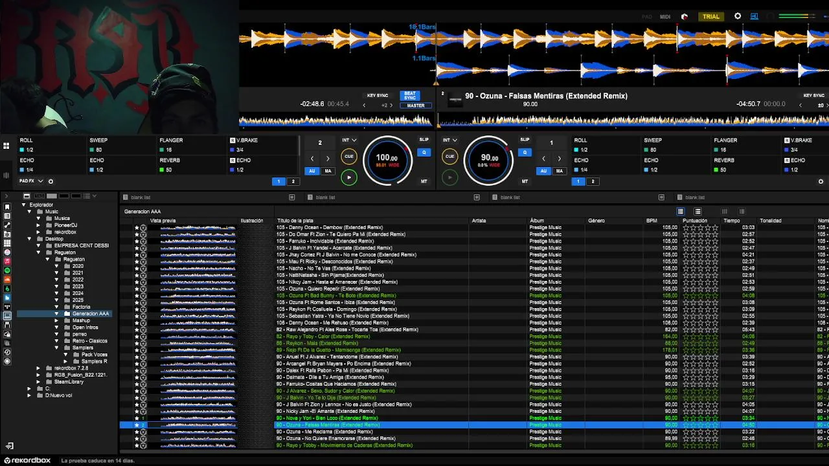The image size is (829, 466).
Task: Click the deck 1 overview waveform strip
Action: click(x=335, y=120)
